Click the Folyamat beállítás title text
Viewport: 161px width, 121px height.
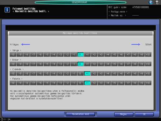(x=24, y=9)
